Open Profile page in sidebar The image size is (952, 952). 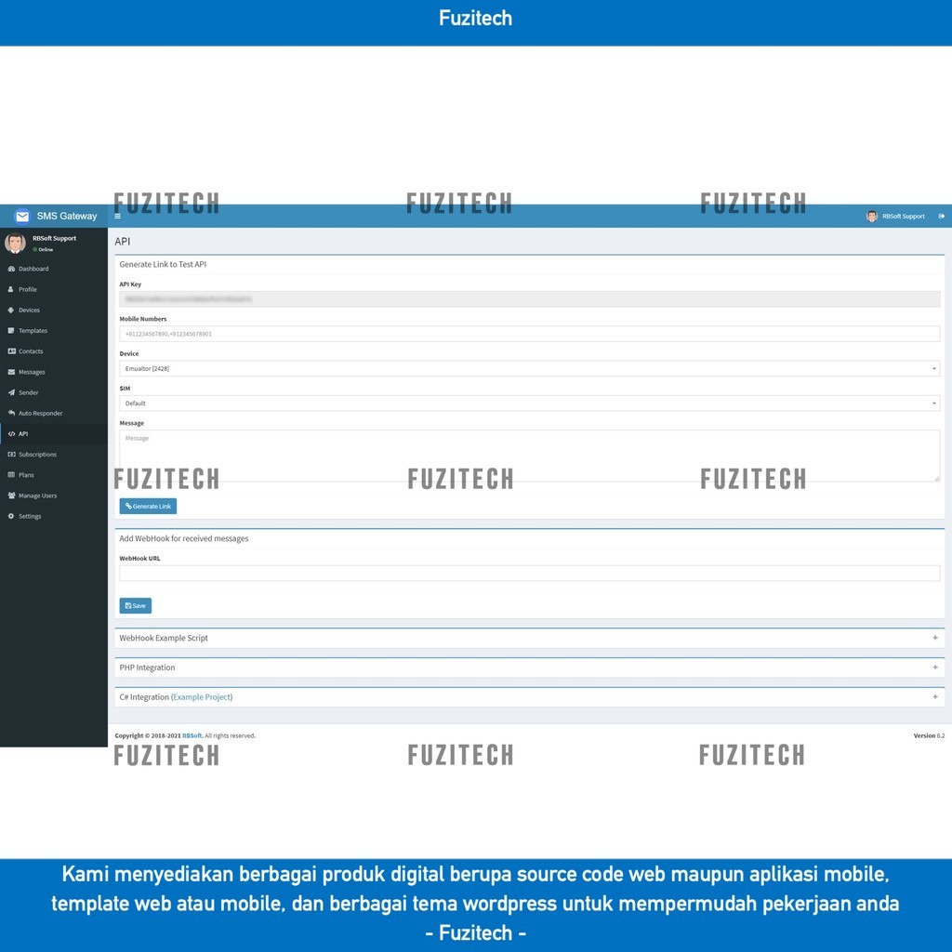[54, 289]
